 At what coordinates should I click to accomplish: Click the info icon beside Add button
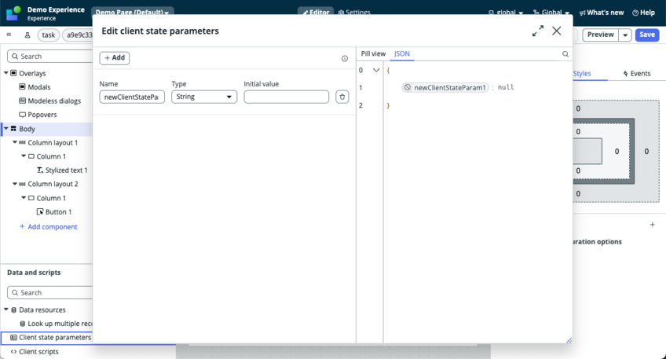[345, 59]
